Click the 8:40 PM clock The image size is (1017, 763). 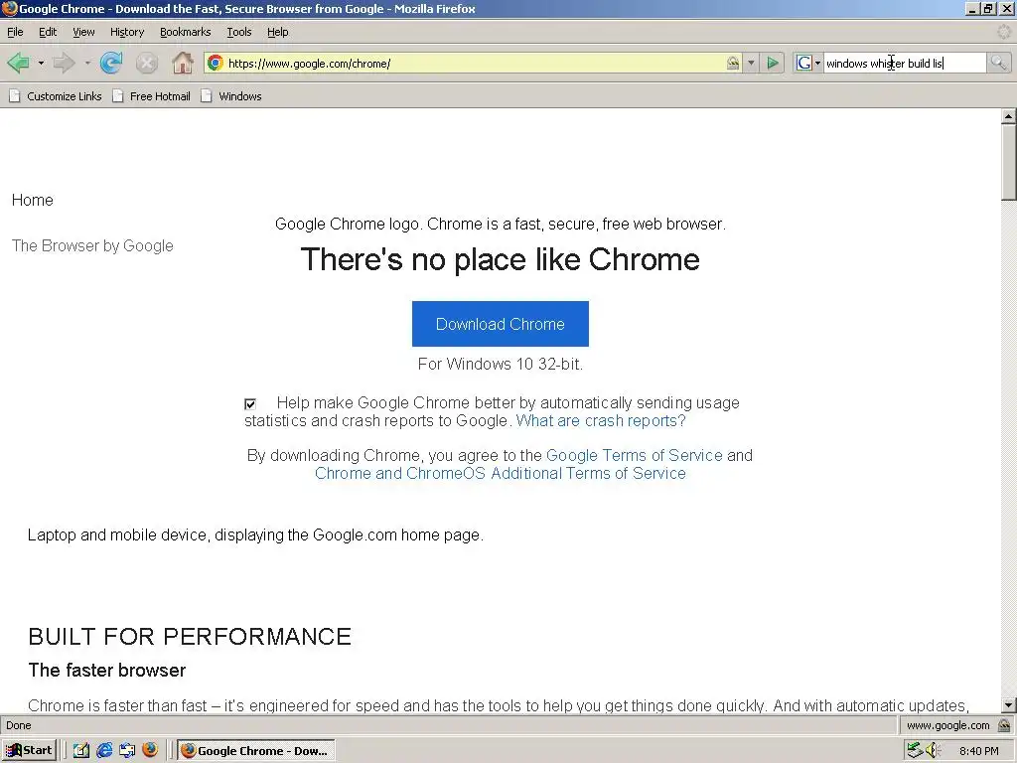(x=978, y=751)
